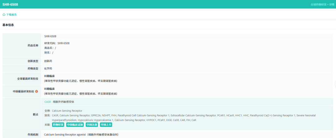The image size is (336, 138).
Task: Expand the floating side tab on the right edge
Action: point(335,84)
